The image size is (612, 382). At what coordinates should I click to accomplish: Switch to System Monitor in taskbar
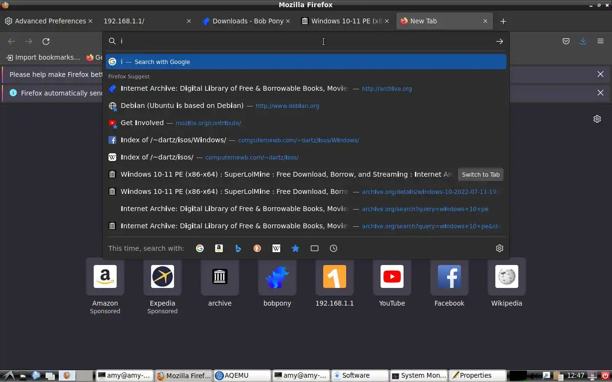[x=418, y=376]
